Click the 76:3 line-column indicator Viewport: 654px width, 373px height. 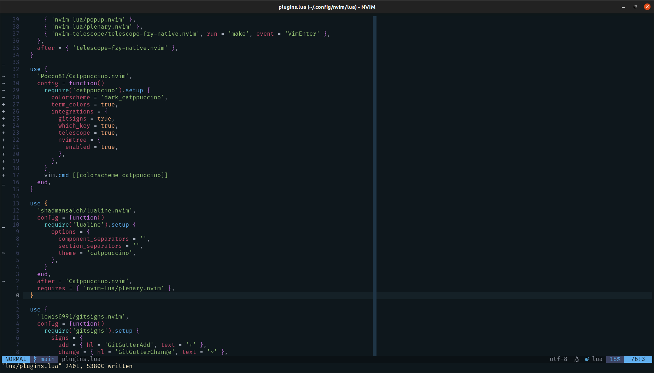click(638, 359)
